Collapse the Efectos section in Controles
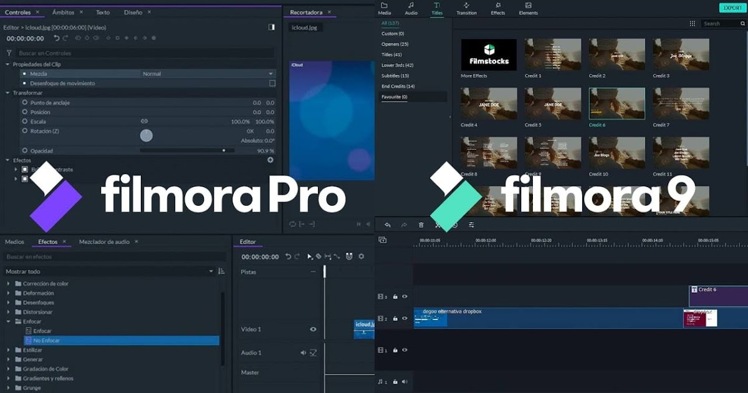 7,160
